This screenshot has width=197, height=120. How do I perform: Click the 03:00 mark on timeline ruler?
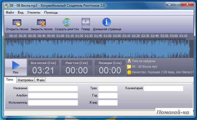pos(174,36)
